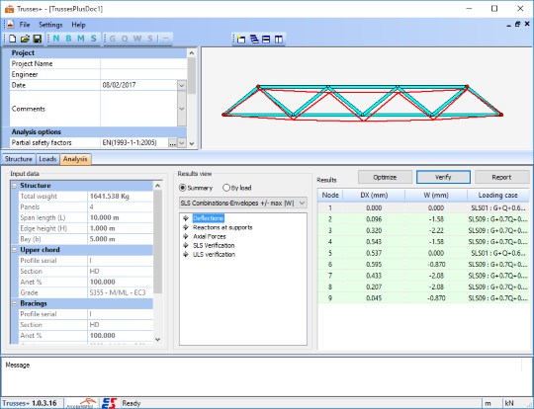534x409 pixels.
Task: Expand the Axial Forces tree node
Action: coord(186,236)
